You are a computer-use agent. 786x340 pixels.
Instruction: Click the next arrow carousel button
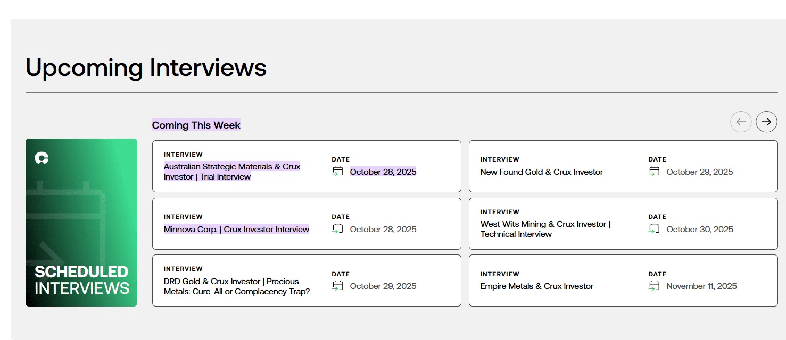(x=766, y=122)
